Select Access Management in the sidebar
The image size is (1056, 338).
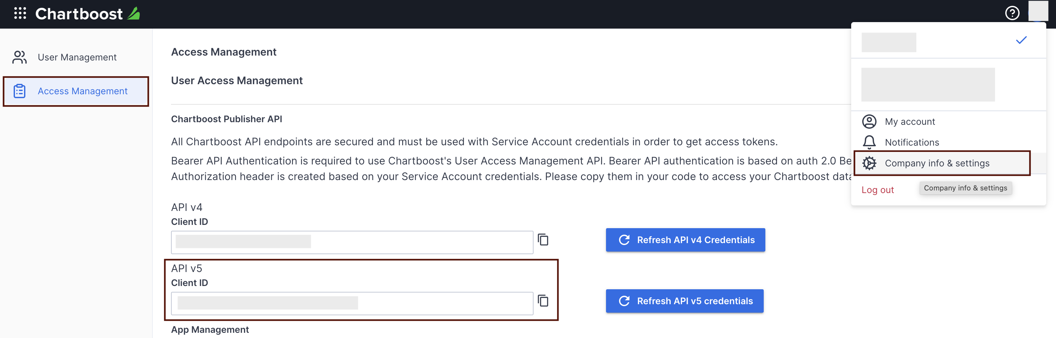click(82, 91)
